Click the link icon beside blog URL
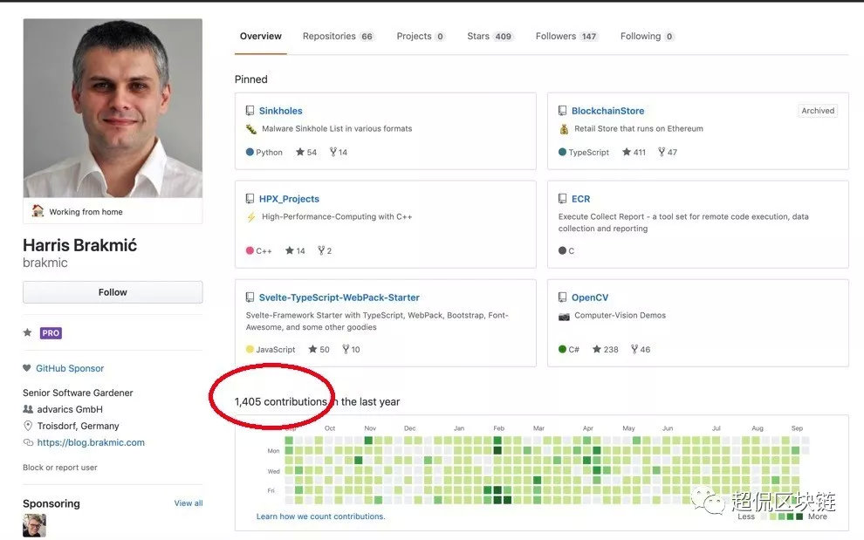864x540 pixels. (28, 442)
